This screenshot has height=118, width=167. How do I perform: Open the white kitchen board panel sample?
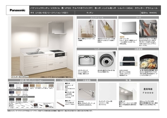108,91
